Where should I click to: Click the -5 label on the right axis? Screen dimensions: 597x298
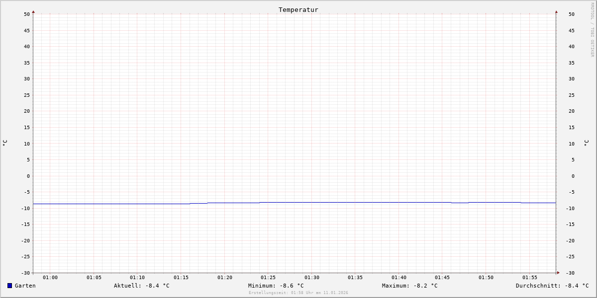572,192
